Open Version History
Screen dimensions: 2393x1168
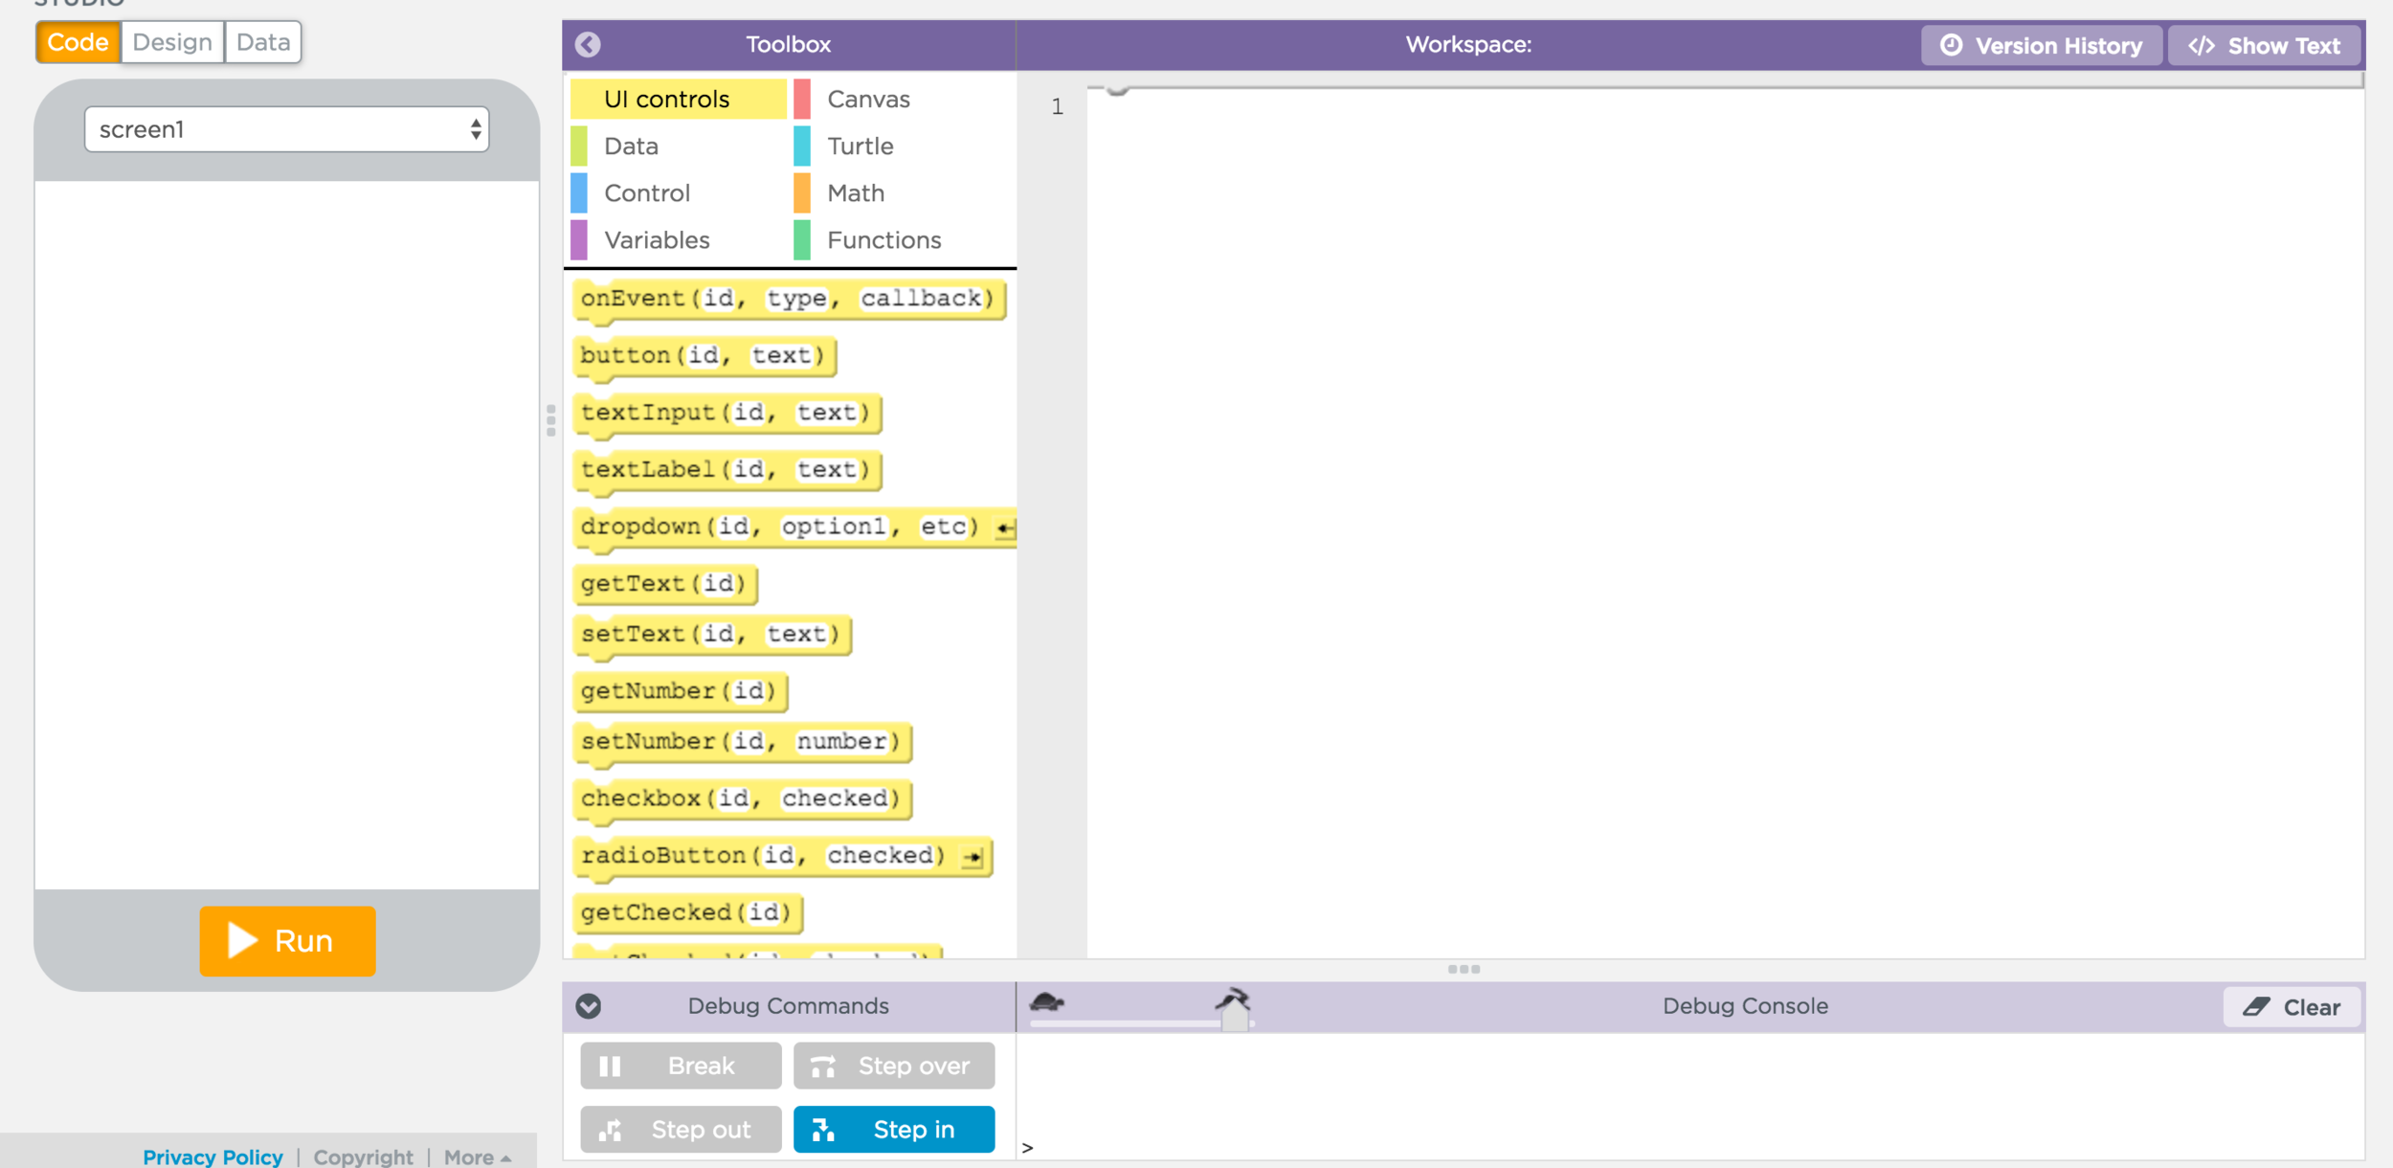point(2041,46)
